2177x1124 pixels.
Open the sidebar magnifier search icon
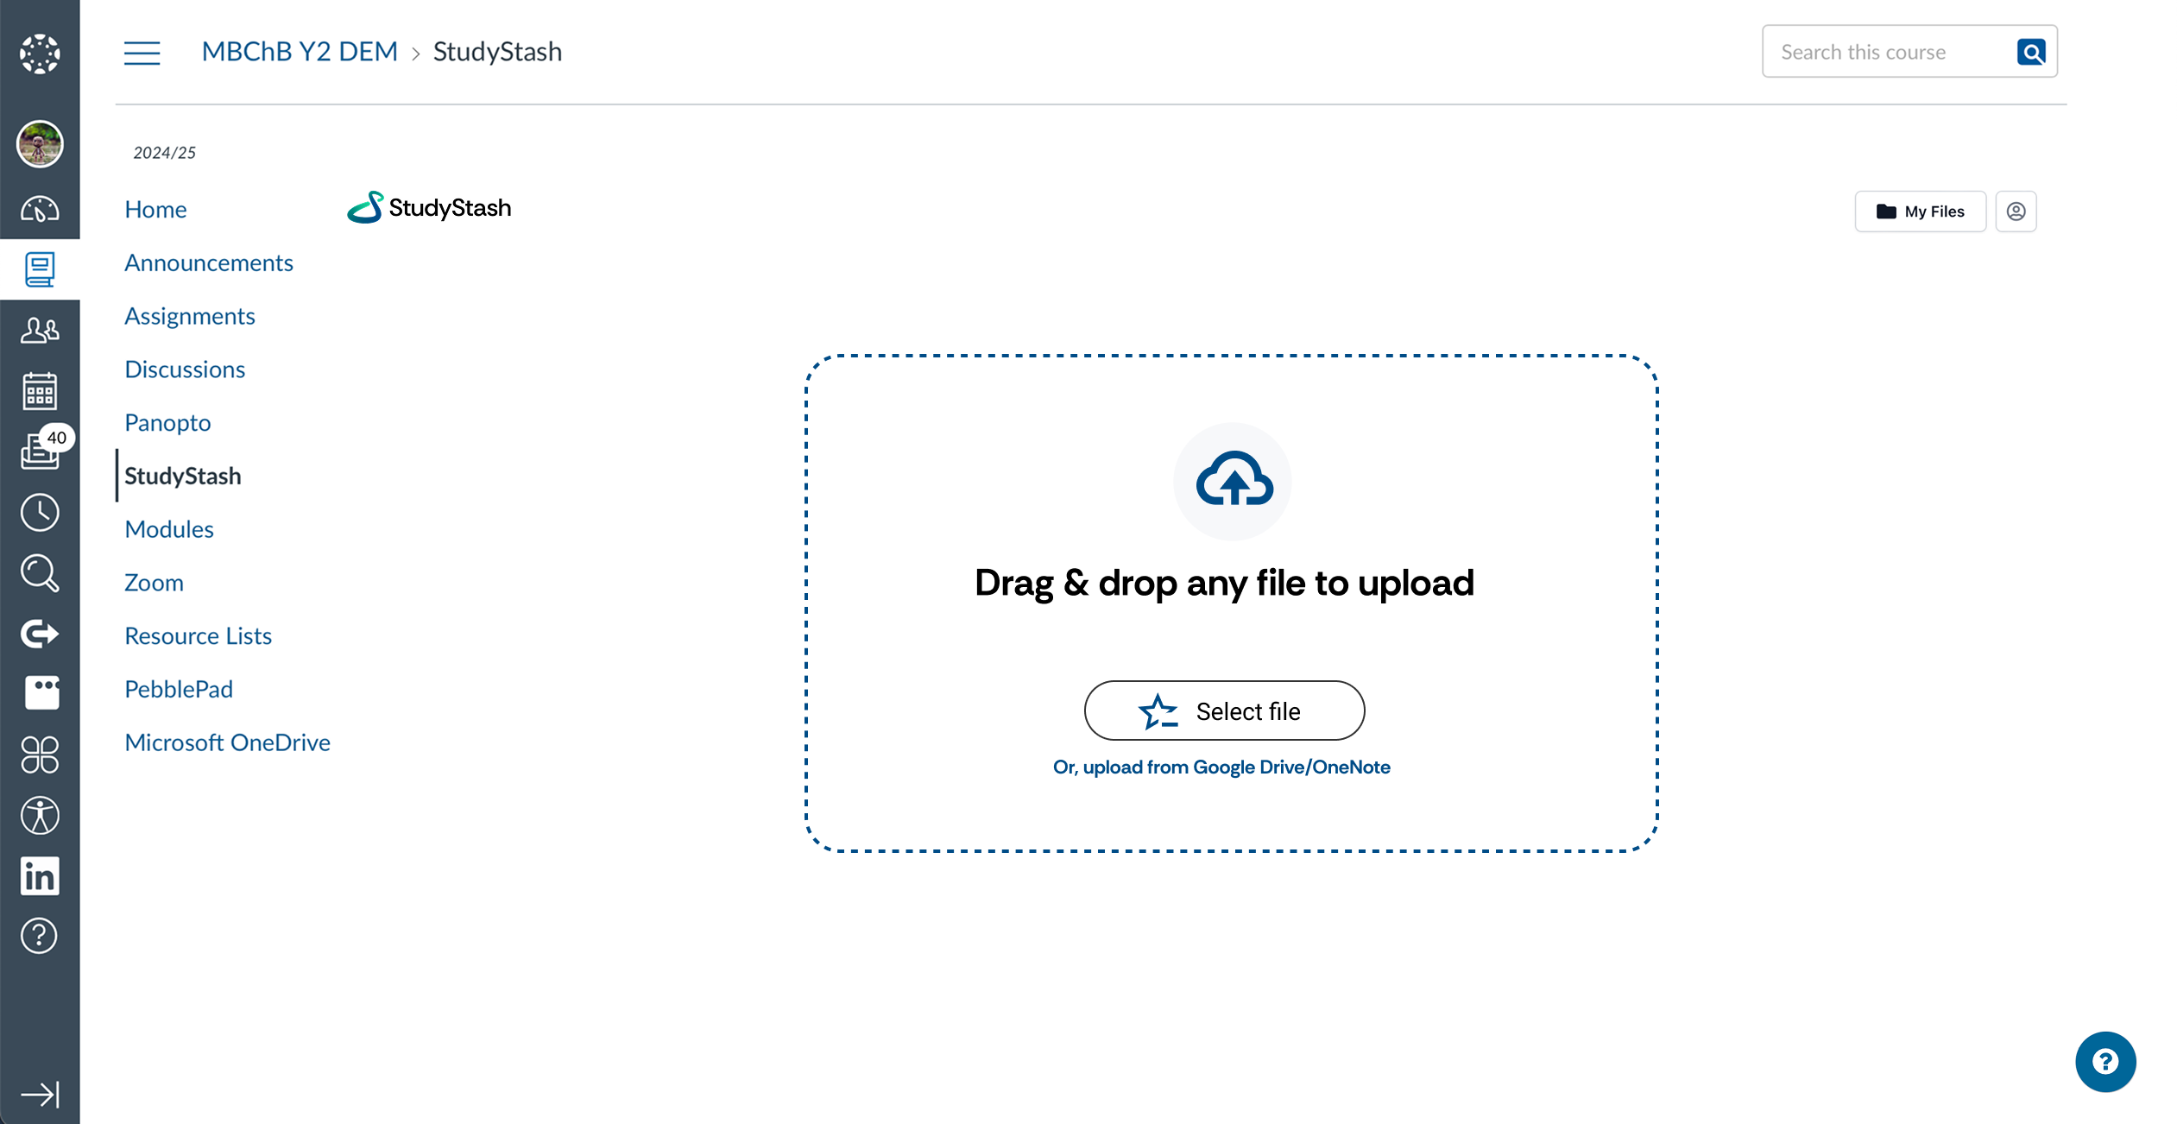point(40,572)
